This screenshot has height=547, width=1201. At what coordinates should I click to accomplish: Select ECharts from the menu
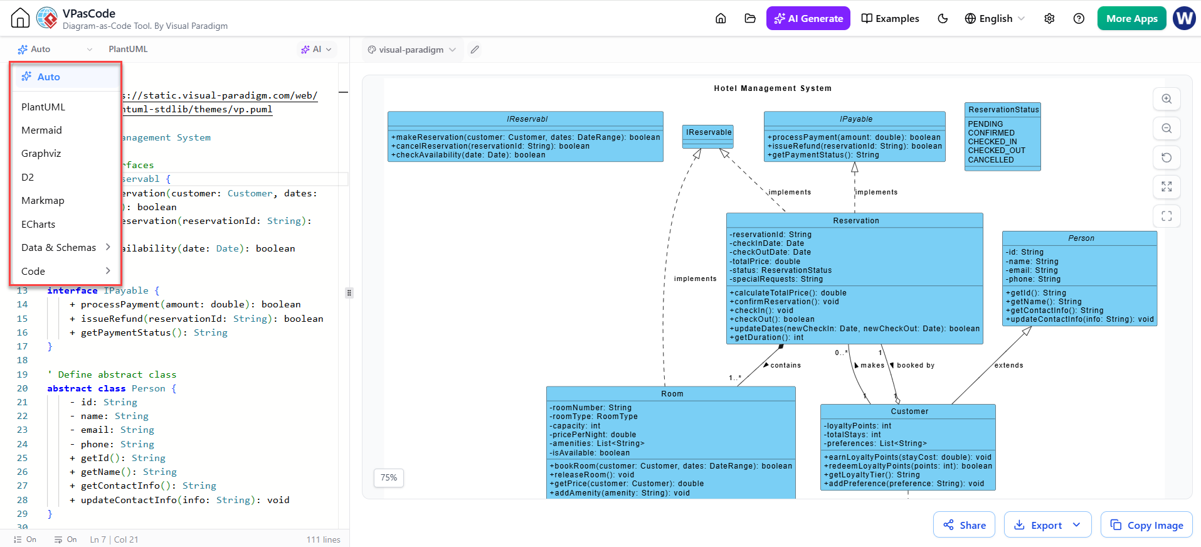(66, 224)
